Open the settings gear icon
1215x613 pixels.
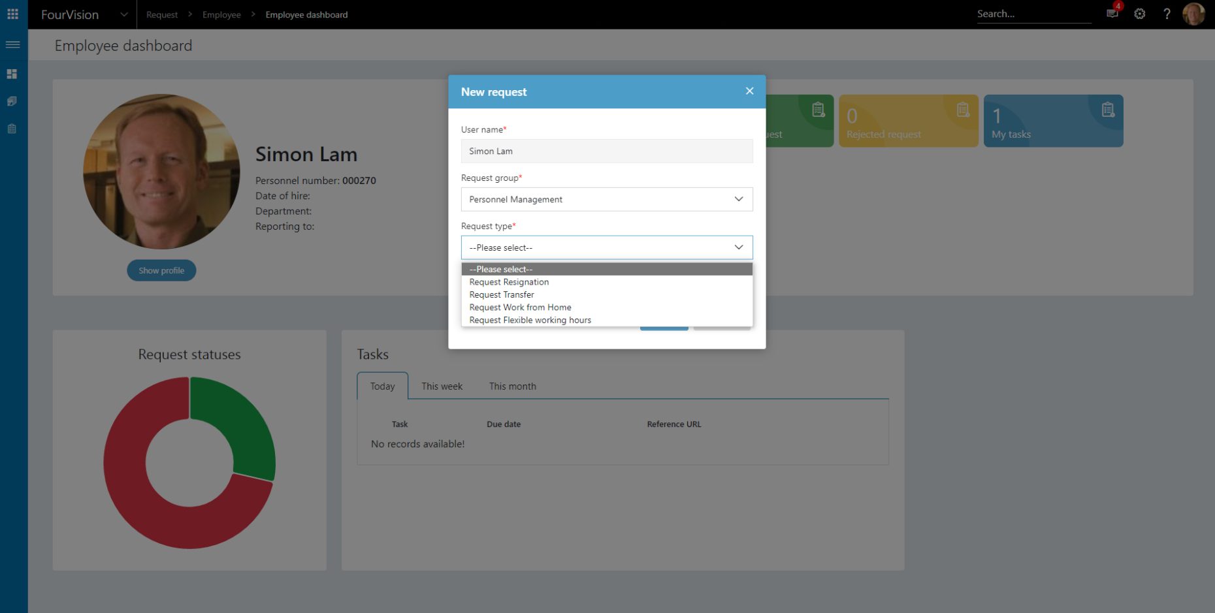coord(1139,14)
